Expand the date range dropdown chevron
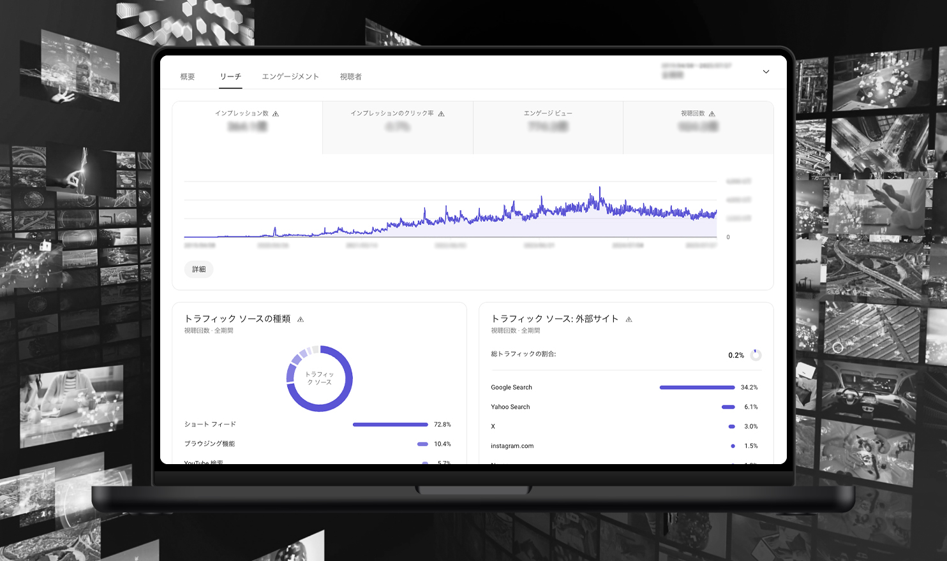This screenshot has height=561, width=947. 766,72
